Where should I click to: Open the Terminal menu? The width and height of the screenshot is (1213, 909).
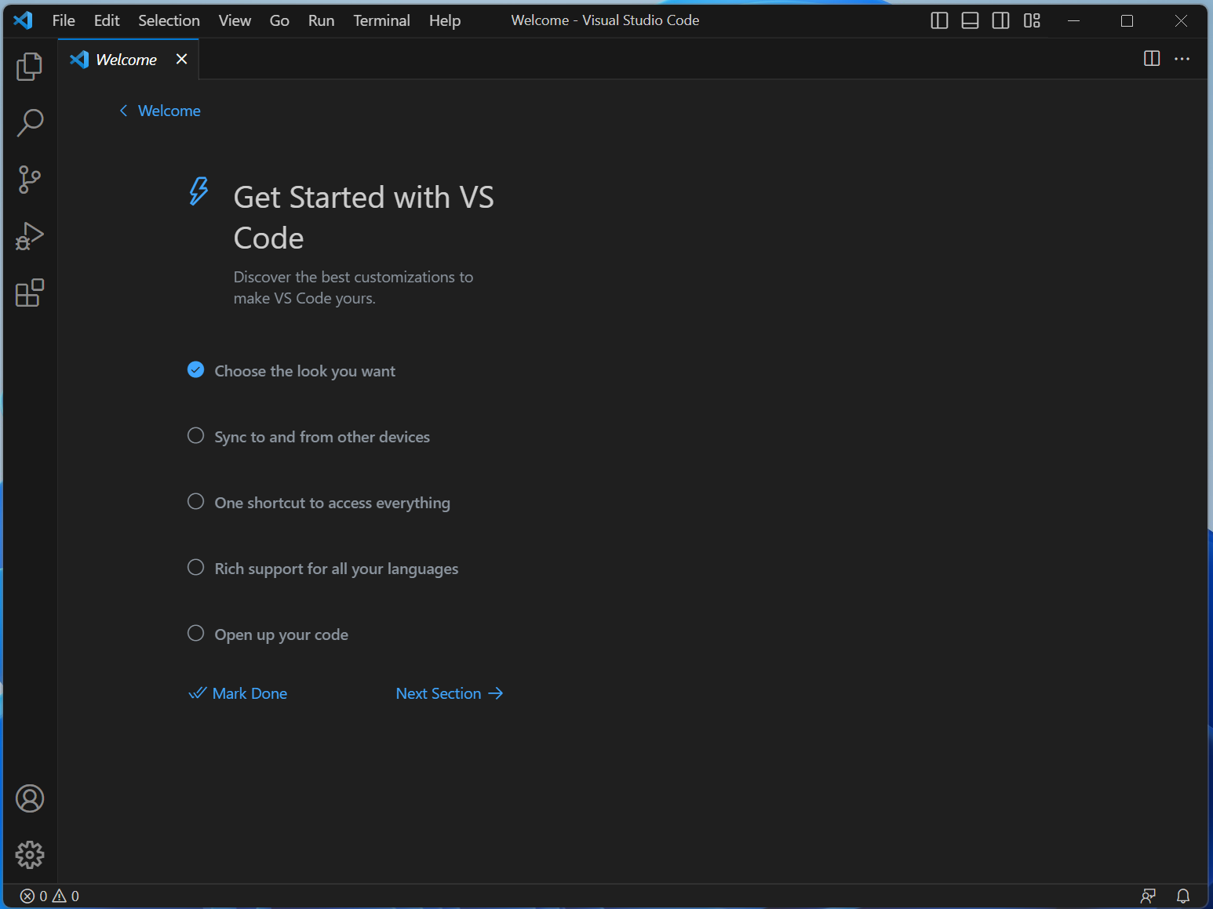pyautogui.click(x=381, y=20)
